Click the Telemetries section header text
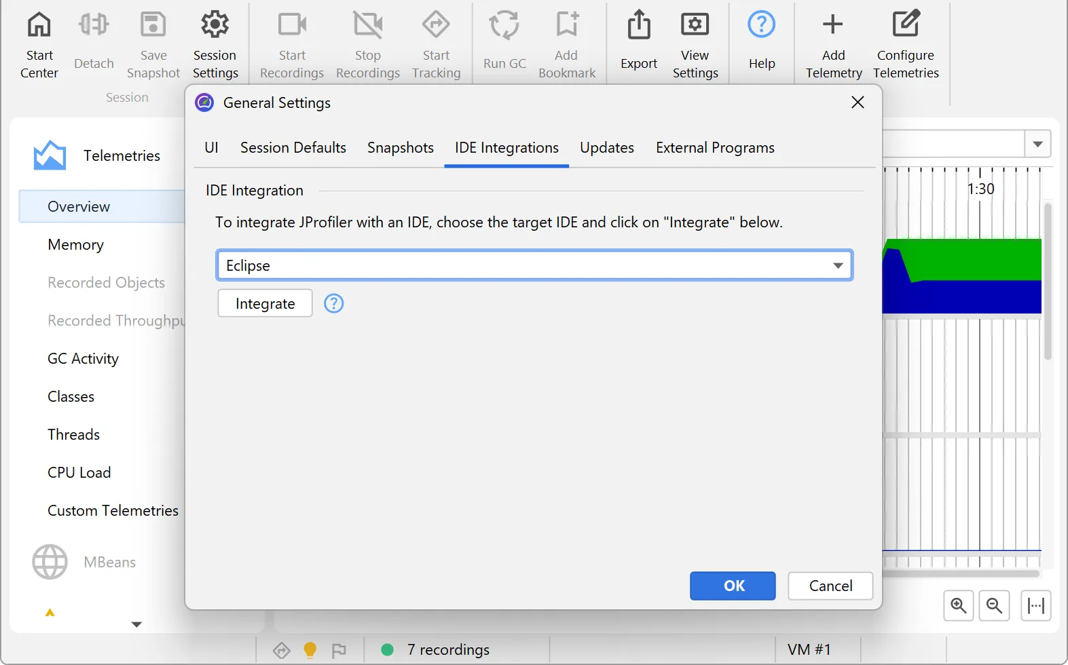The height and width of the screenshot is (665, 1068). [122, 155]
